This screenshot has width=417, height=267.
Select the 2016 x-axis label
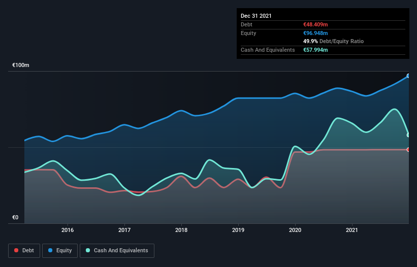pos(68,230)
